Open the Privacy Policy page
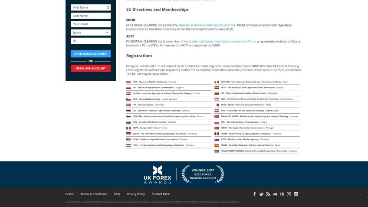 click(x=135, y=194)
